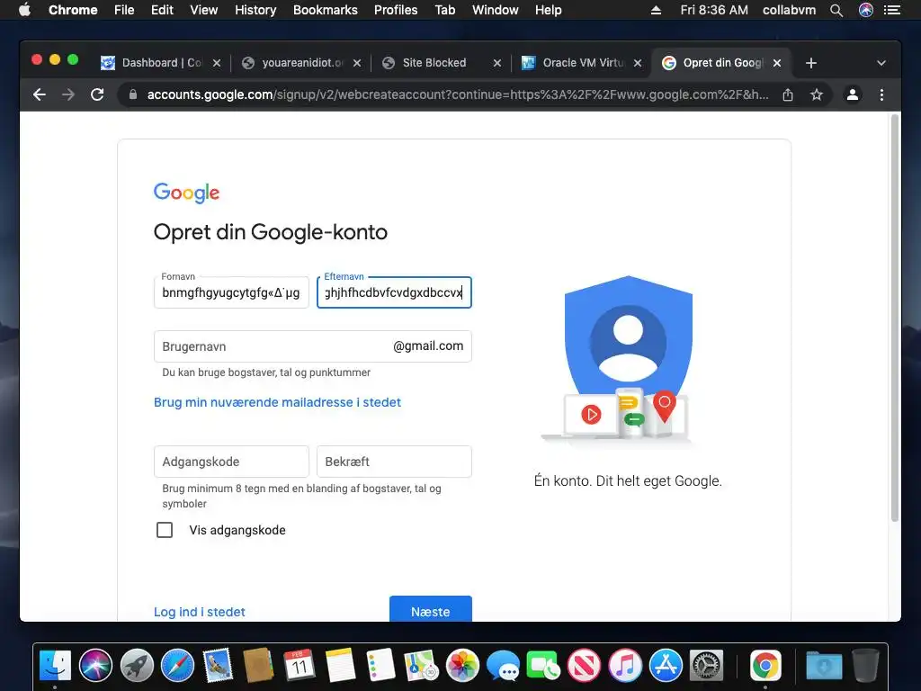Open Maps from the Dock
Image resolution: width=921 pixels, height=691 pixels.
point(421,666)
